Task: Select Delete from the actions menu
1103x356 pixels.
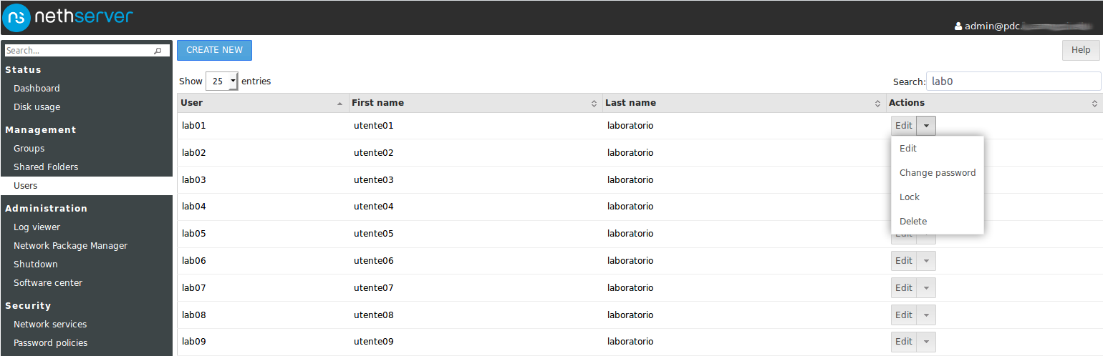Action: pyautogui.click(x=913, y=222)
